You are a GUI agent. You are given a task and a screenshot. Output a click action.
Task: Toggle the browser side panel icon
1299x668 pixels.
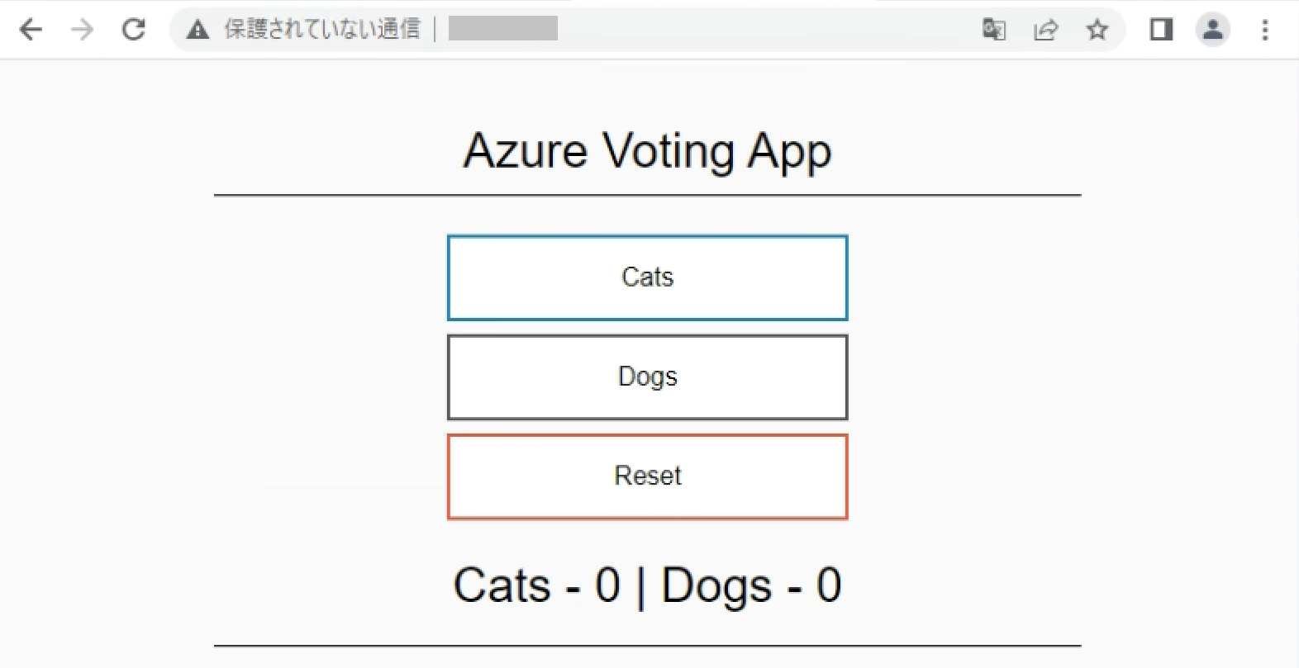[x=1161, y=30]
